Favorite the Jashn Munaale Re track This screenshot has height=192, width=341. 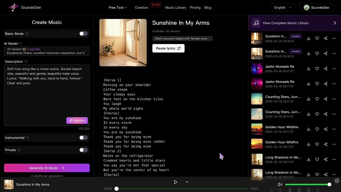click(317, 69)
